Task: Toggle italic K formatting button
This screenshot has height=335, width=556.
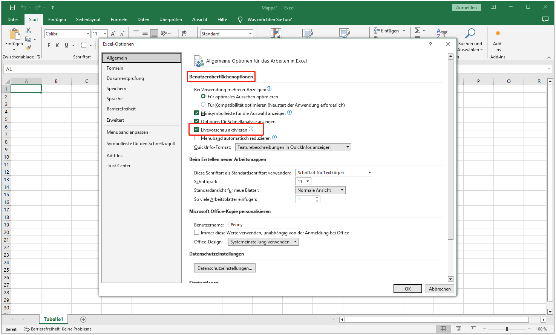Action: pos(57,45)
